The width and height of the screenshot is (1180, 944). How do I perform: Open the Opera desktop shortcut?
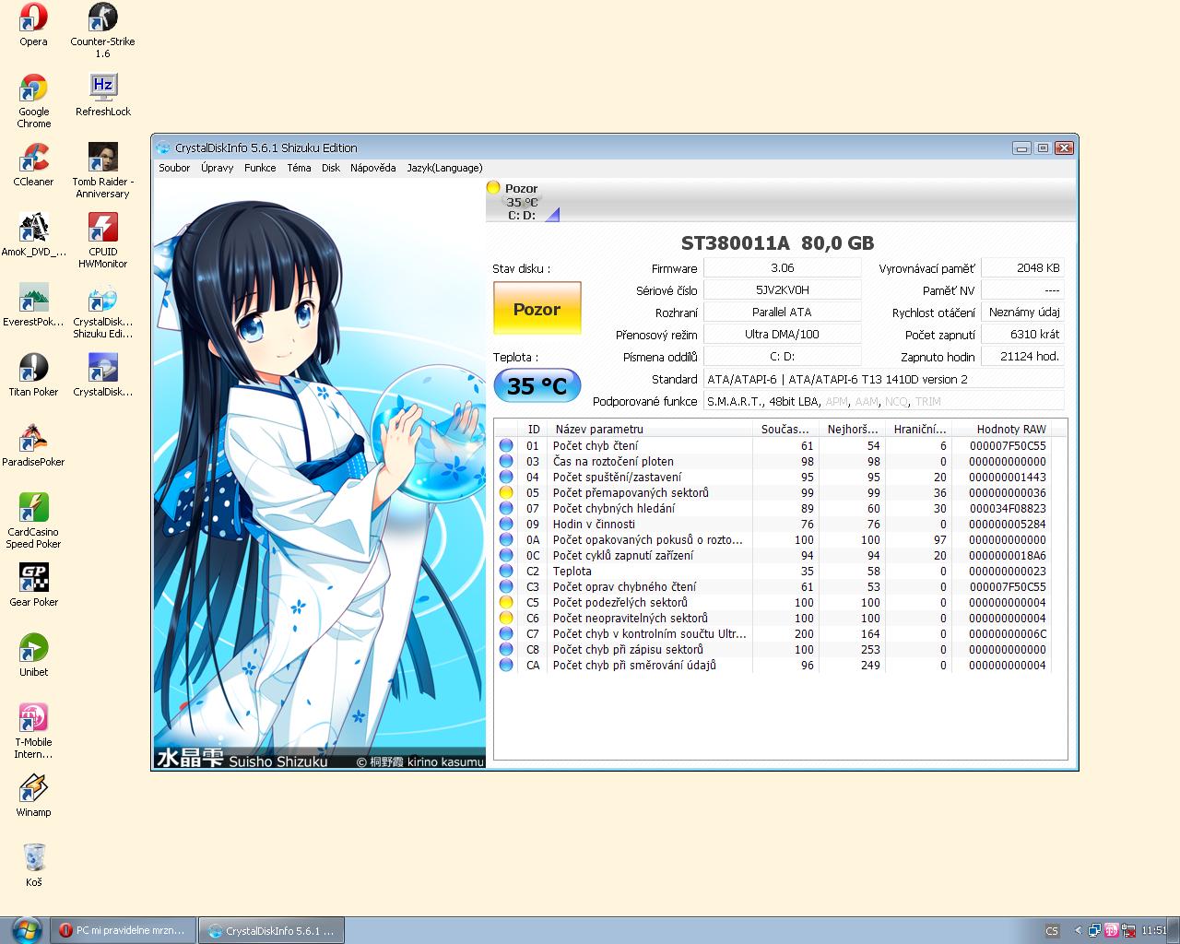33,25
